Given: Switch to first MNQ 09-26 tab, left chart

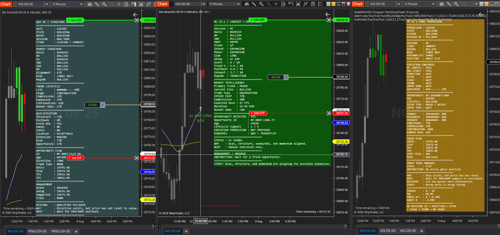Looking at the screenshot, I should pyautogui.click(x=37, y=231).
